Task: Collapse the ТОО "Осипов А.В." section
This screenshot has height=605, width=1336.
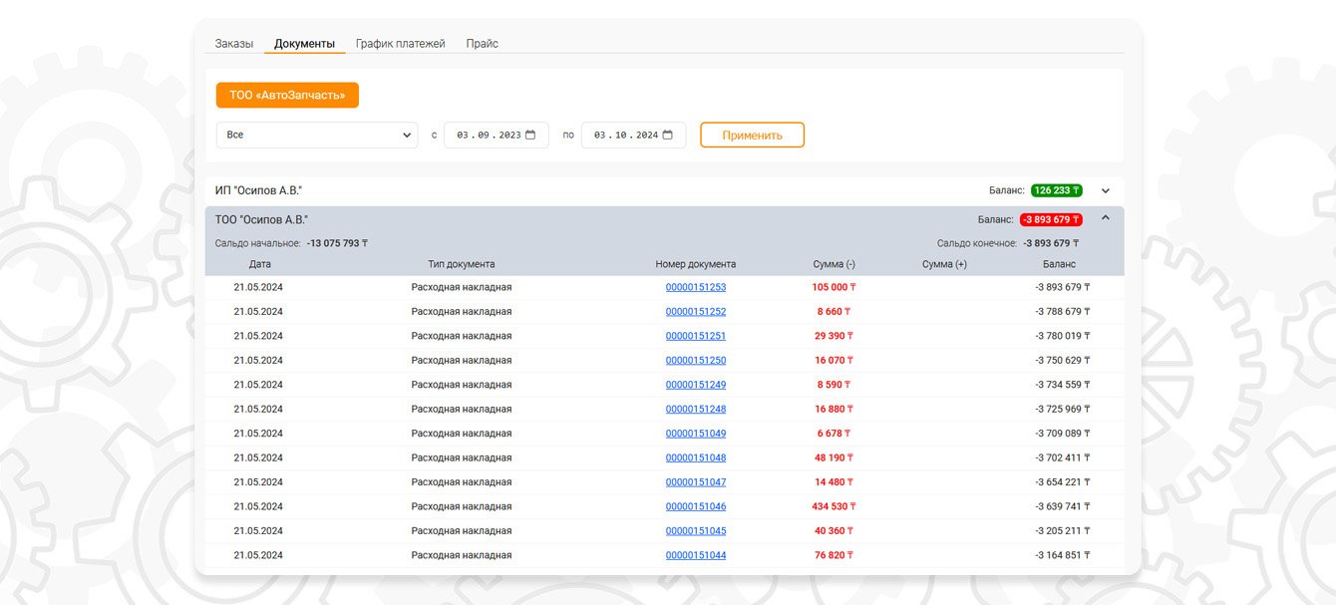Action: tap(1105, 218)
